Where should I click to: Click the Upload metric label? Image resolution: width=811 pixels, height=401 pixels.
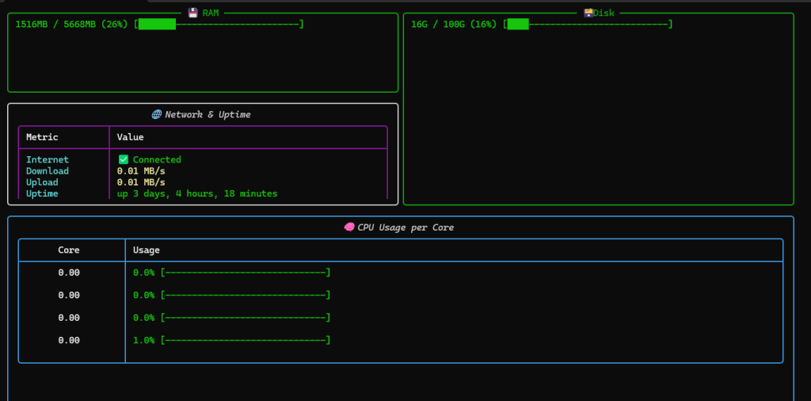[42, 182]
